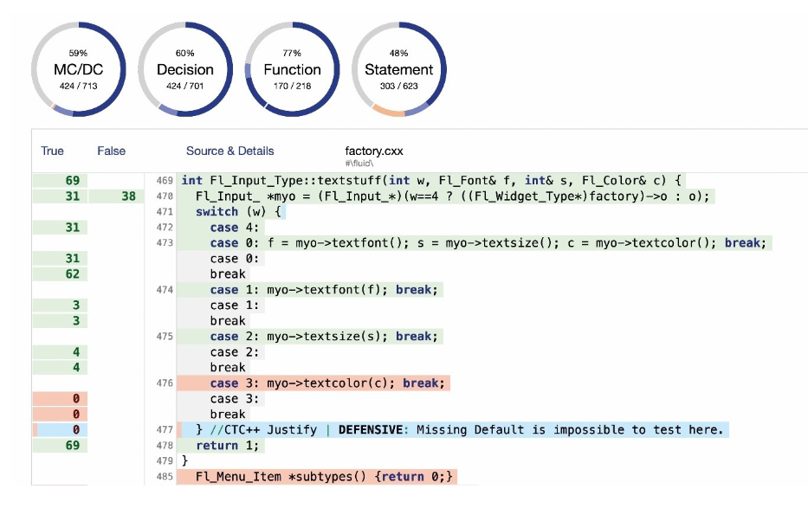Click line number 476
Viewport: 808px width, 515px height.
(x=165, y=383)
